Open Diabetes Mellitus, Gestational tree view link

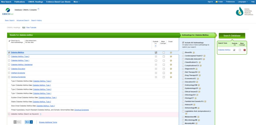(x=22, y=65)
